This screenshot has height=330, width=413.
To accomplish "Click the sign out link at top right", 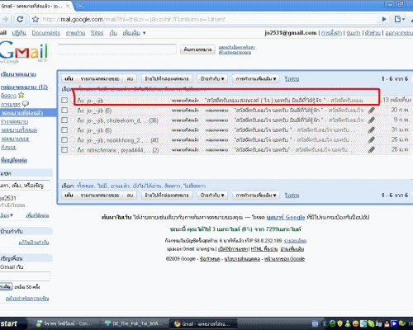I will 399,33.
